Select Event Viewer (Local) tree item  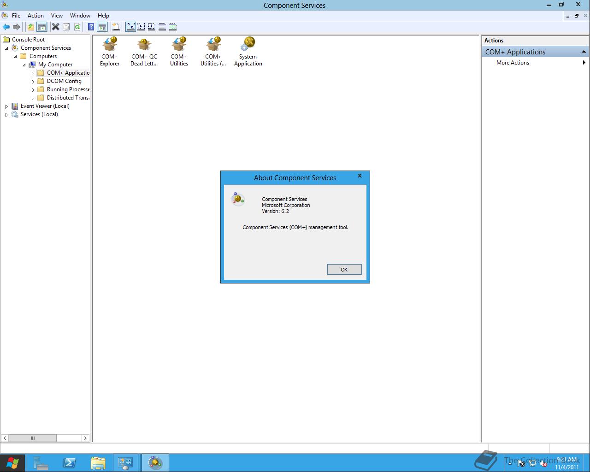(x=45, y=106)
